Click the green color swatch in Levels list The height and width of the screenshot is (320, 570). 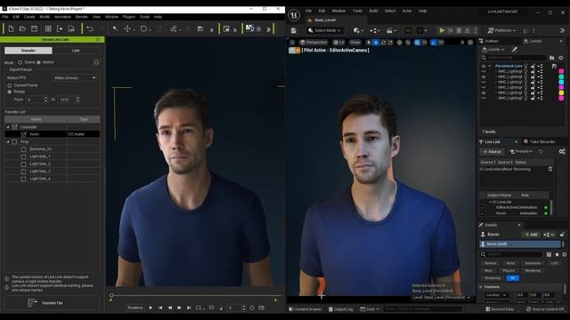(561, 77)
